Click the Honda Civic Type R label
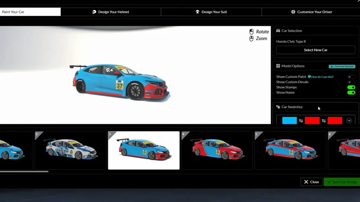 (291, 41)
